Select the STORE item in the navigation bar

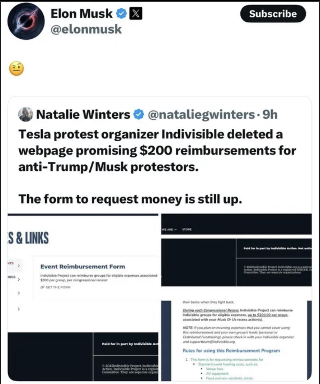(187, 230)
